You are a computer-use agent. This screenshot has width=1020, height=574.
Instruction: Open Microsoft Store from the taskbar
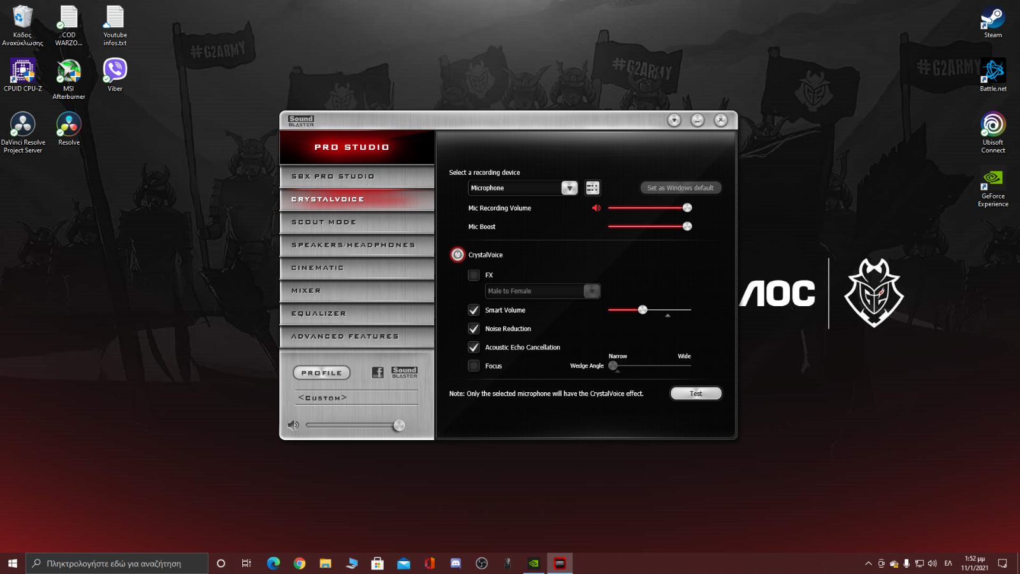pyautogui.click(x=377, y=563)
